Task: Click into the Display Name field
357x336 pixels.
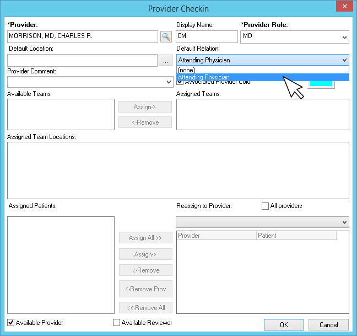Action: point(207,36)
